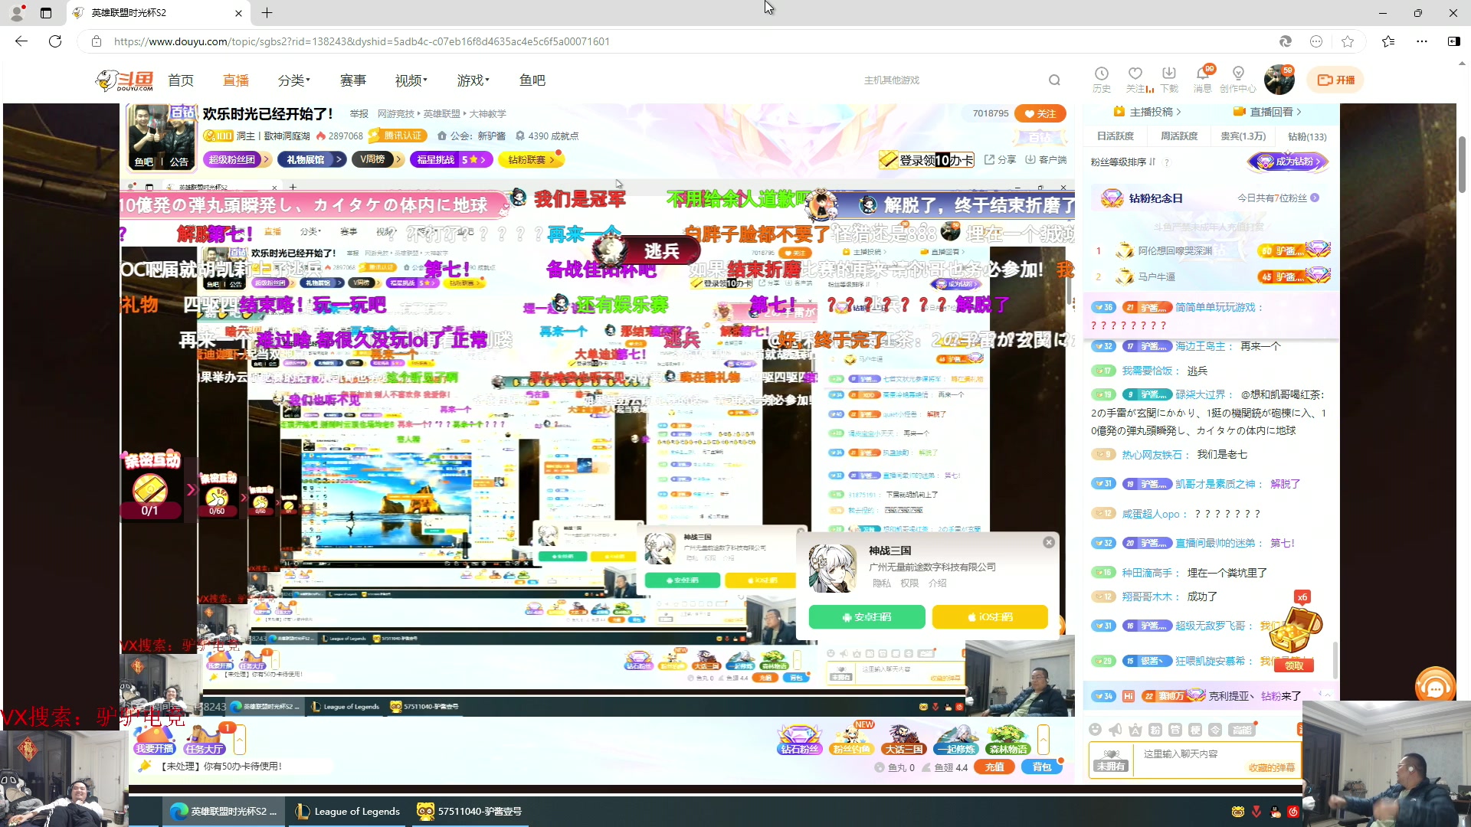
Task: Click the 下载 download icon
Action: tap(1168, 79)
